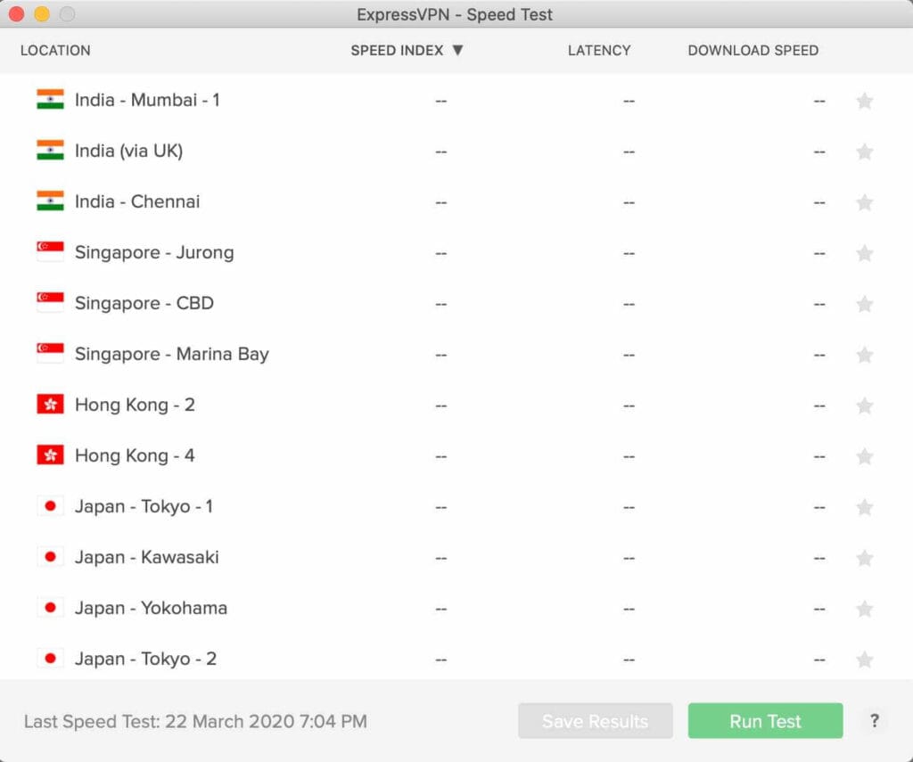Click the India flag next to Mumbai - 1
Screen dimensions: 913x762
point(51,100)
